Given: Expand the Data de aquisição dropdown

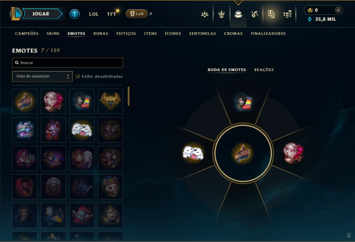Looking at the screenshot, I should [42, 76].
